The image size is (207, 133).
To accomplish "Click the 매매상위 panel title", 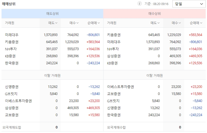I will [9, 4].
